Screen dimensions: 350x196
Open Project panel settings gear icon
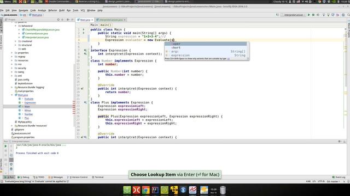pos(68,20)
